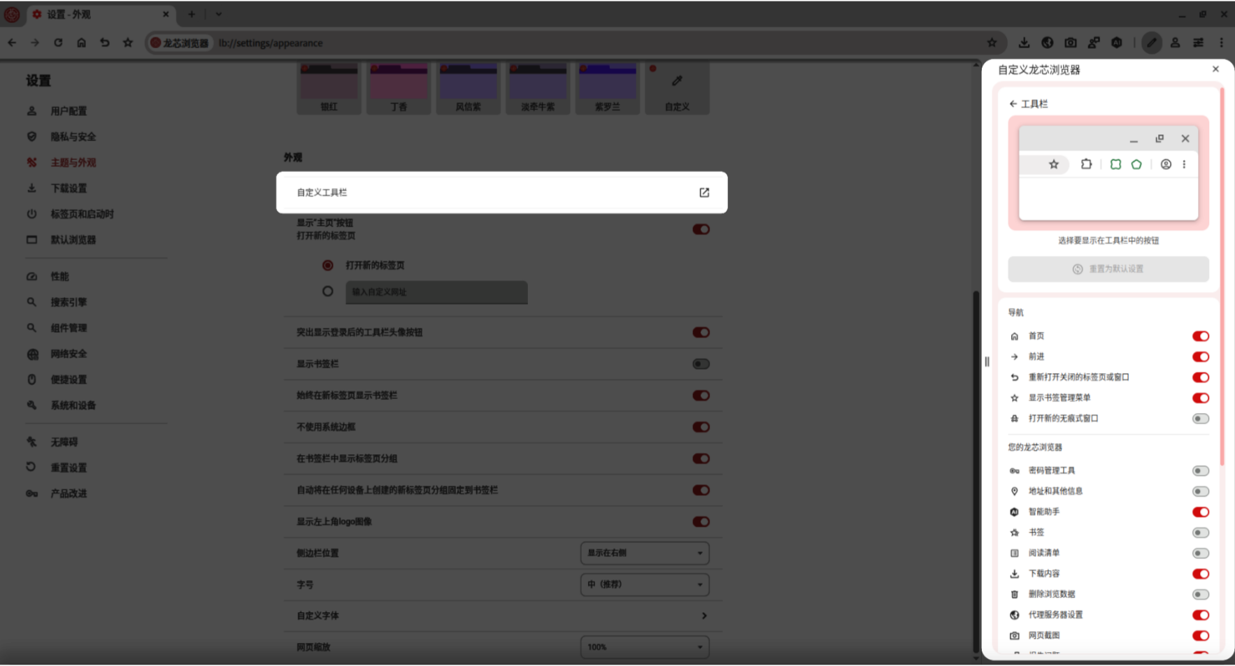Disable the 首页 toggle in side panel
This screenshot has height=666, width=1235.
click(x=1200, y=336)
